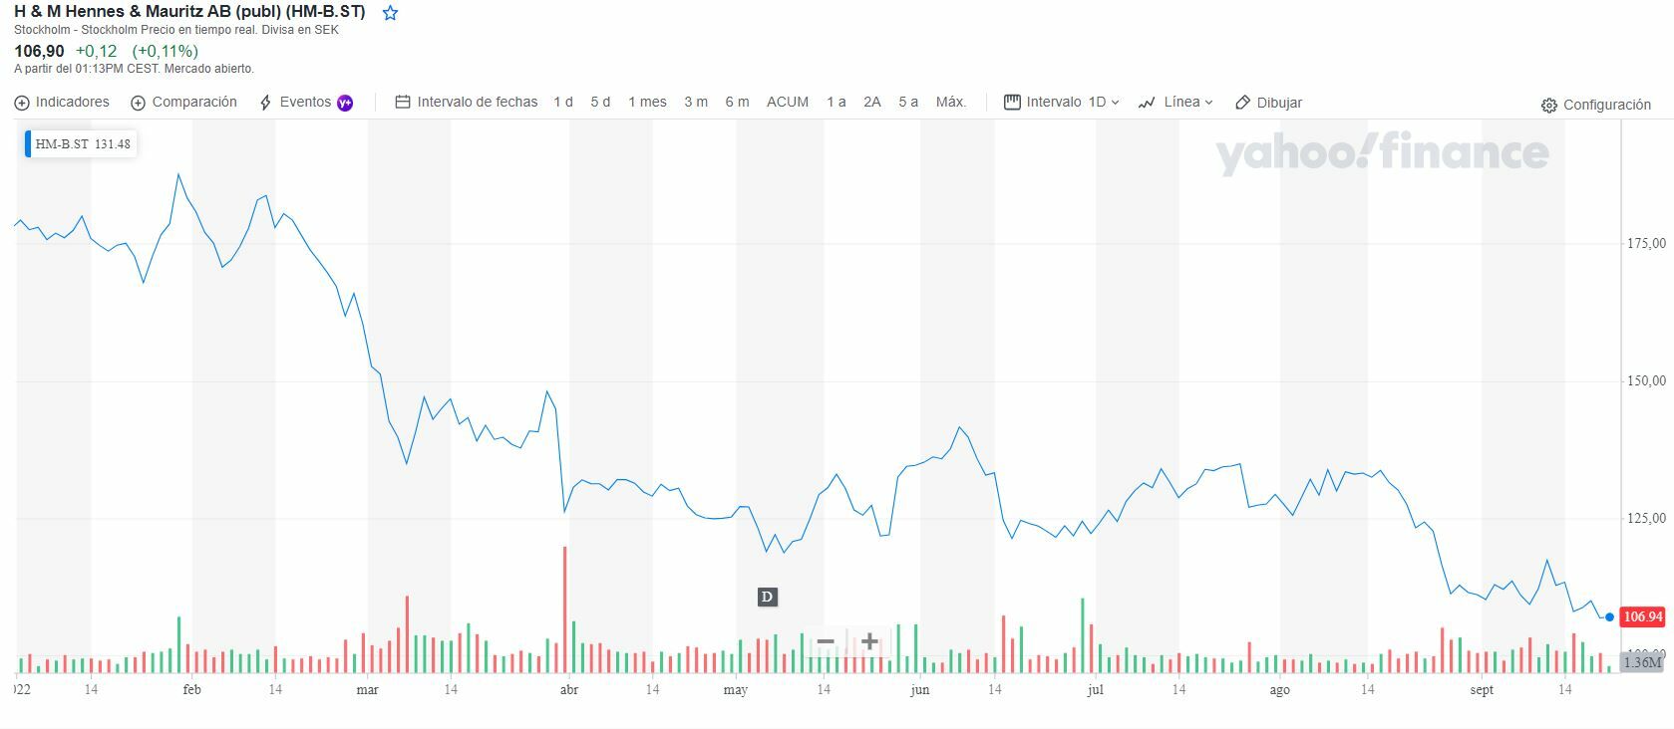Screen dimensions: 1674x729
Task: Select the 5 a range option
Action: pyautogui.click(x=907, y=103)
